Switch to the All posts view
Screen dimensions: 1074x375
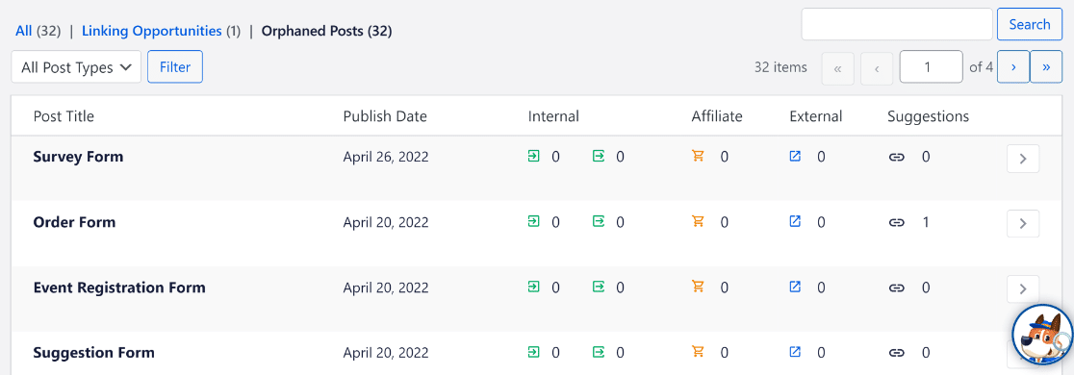pyautogui.click(x=24, y=31)
